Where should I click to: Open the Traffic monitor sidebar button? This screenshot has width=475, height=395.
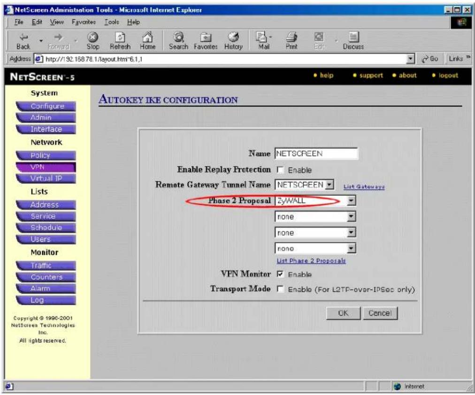[x=46, y=266]
